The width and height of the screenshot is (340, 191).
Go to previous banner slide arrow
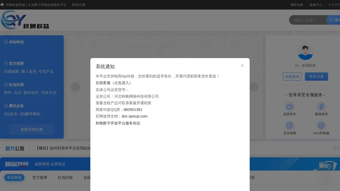(x=75, y=87)
